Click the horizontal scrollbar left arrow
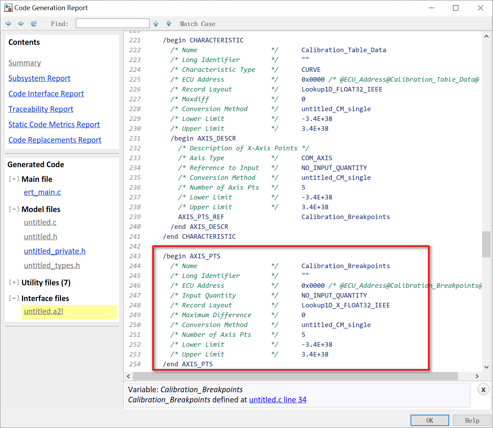 tap(128, 376)
